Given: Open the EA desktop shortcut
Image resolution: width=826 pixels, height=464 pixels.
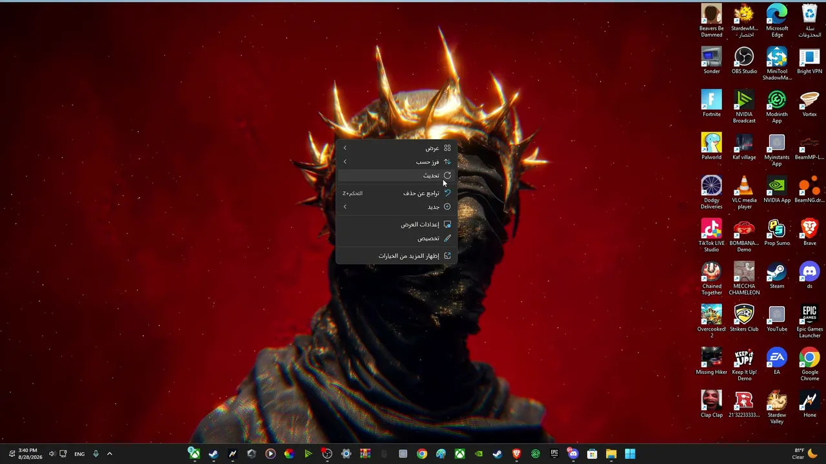Looking at the screenshot, I should click(777, 362).
